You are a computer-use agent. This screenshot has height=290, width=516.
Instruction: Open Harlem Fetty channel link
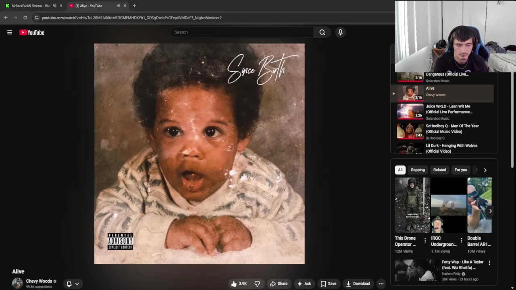pyautogui.click(x=451, y=274)
